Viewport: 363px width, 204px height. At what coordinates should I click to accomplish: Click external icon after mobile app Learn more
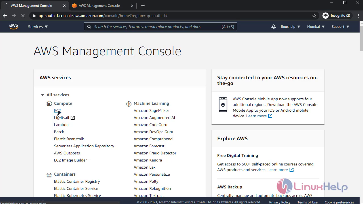(270, 116)
